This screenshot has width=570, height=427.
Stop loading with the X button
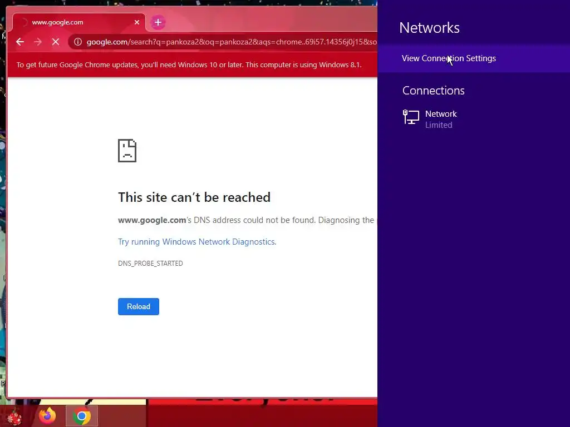tap(56, 42)
